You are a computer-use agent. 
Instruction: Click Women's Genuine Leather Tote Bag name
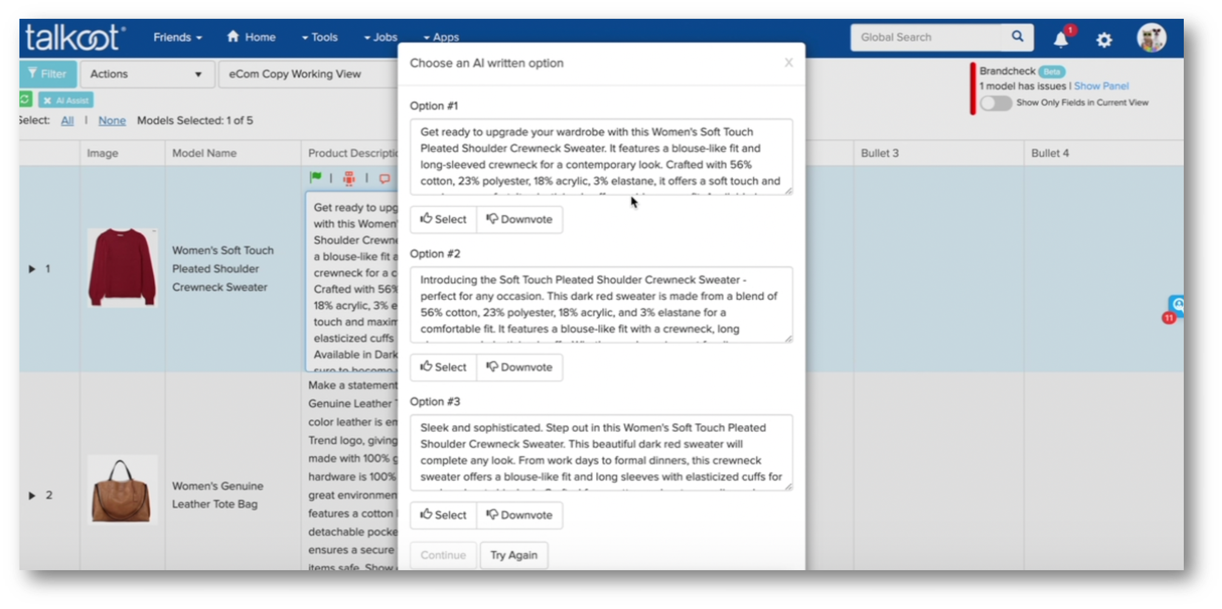coord(218,495)
